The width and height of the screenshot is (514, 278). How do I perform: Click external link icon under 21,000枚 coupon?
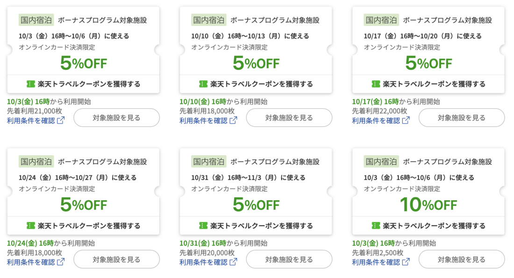coord(61,120)
